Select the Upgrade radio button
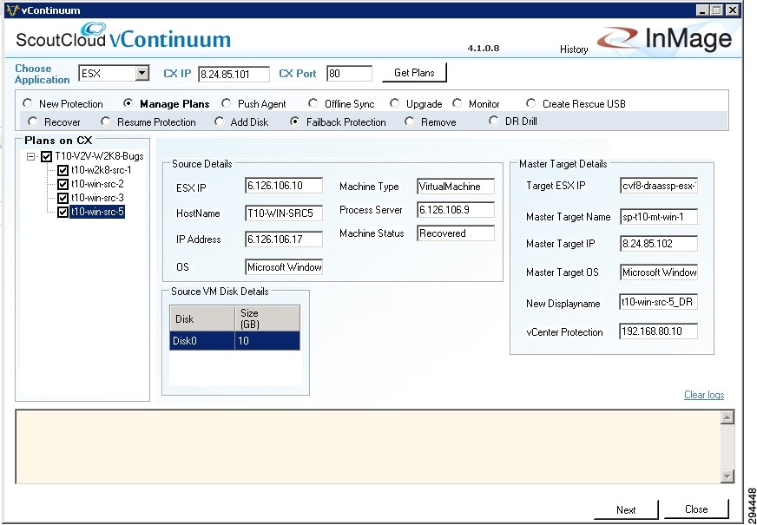Viewport: 757px width, 525px height. (x=394, y=103)
